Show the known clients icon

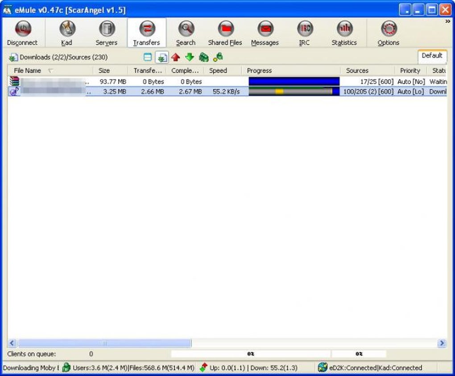(x=218, y=57)
